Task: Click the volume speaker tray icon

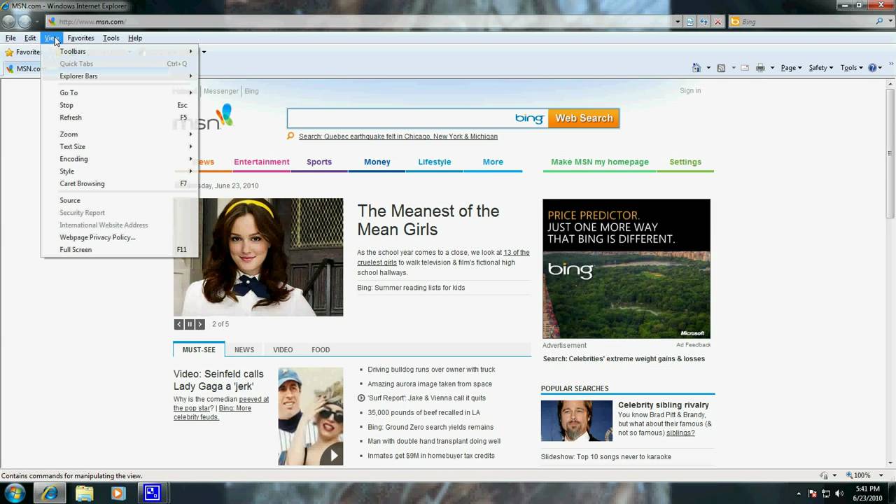Action: [x=839, y=493]
